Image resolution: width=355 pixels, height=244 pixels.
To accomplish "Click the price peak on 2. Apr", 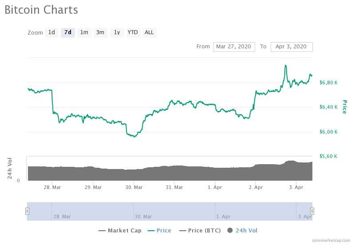I will pyautogui.click(x=285, y=66).
